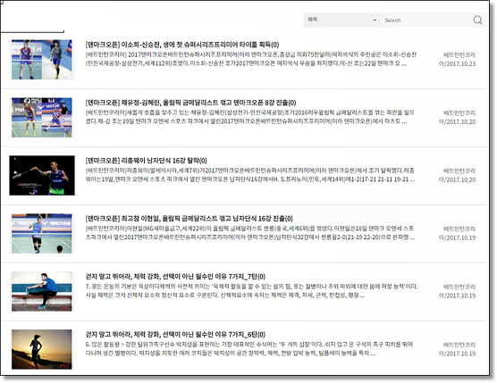497x383 pixels.
Task: Open the 제목 search category dropdown
Action: (x=342, y=20)
